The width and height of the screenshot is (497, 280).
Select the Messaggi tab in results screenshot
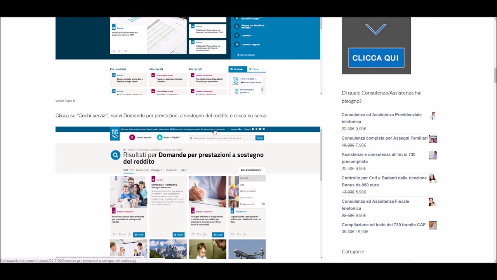click(157, 170)
